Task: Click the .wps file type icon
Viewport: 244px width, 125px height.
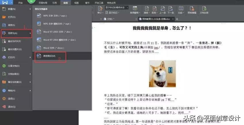Action: click(x=39, y=15)
